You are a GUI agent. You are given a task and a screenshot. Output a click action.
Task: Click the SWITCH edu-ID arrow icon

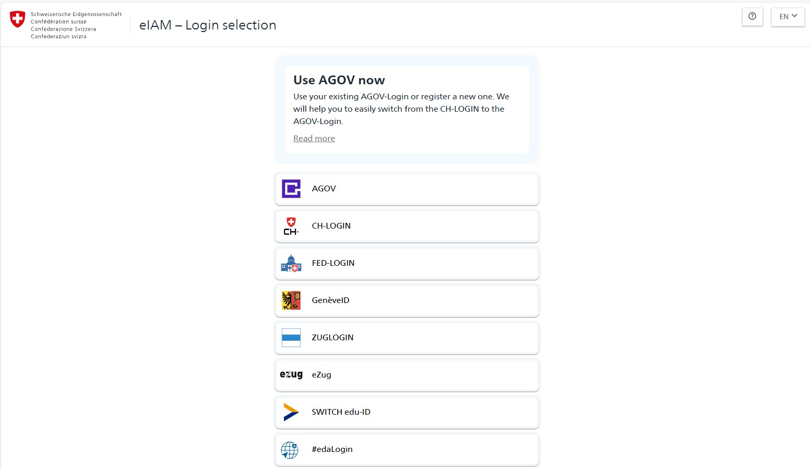[291, 412]
